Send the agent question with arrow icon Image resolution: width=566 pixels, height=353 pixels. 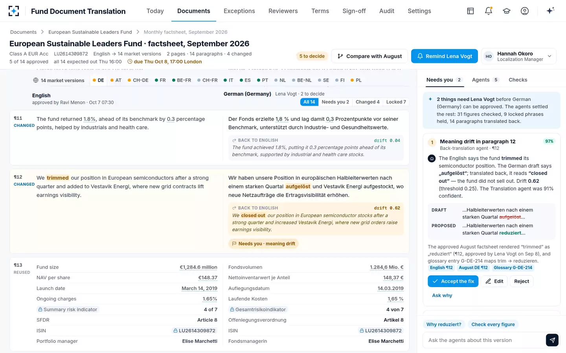552,340
